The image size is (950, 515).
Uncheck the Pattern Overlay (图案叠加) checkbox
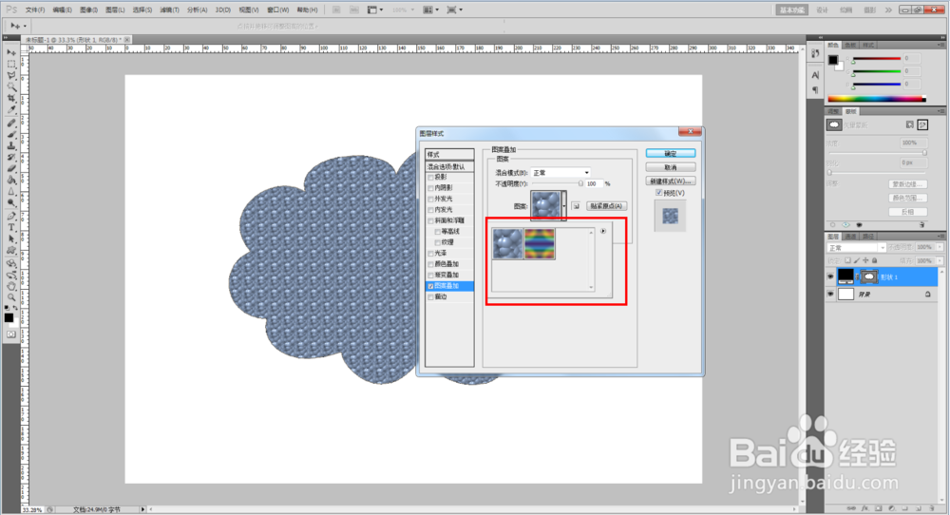pyautogui.click(x=430, y=286)
